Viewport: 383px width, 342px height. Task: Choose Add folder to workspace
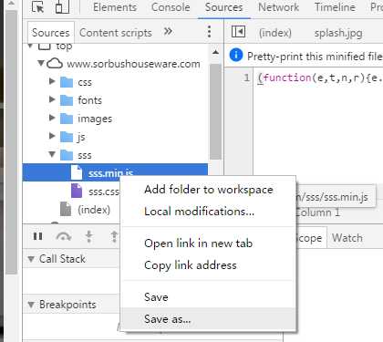pyautogui.click(x=209, y=190)
